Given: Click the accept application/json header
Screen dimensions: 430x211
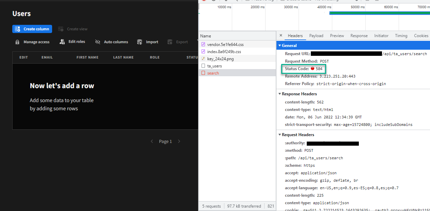Looking at the screenshot, I should (x=310, y=173).
